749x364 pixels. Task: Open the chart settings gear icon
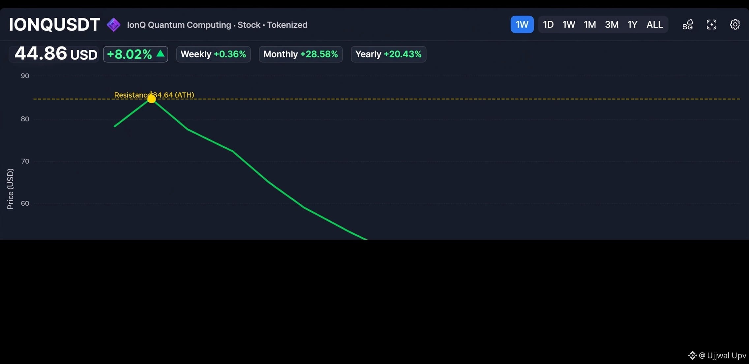pyautogui.click(x=735, y=24)
